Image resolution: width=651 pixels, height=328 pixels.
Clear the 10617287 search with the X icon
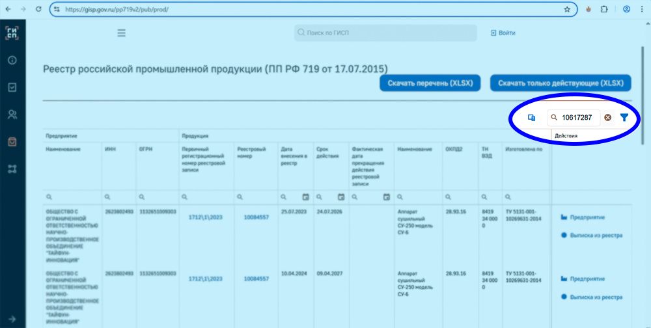607,118
